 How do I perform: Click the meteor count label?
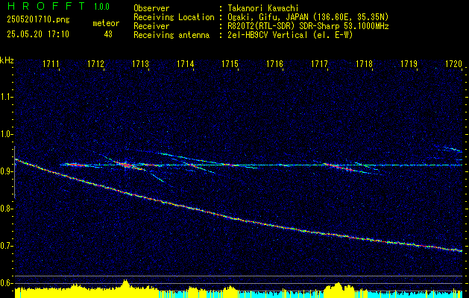tap(106, 23)
